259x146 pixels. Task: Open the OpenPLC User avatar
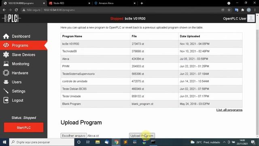pyautogui.click(x=251, y=18)
